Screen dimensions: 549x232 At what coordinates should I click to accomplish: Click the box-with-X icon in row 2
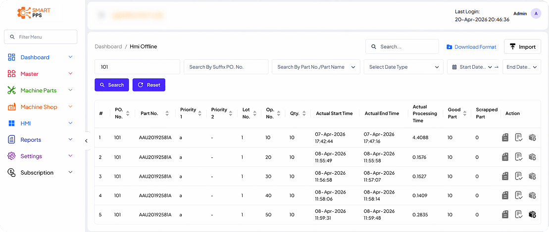click(532, 157)
